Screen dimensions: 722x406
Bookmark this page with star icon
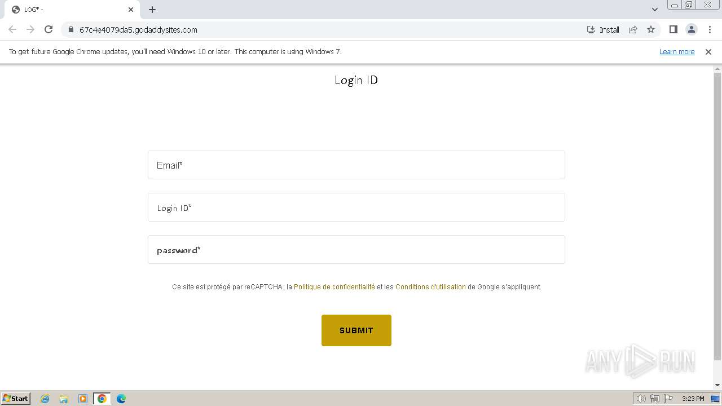pyautogui.click(x=651, y=29)
